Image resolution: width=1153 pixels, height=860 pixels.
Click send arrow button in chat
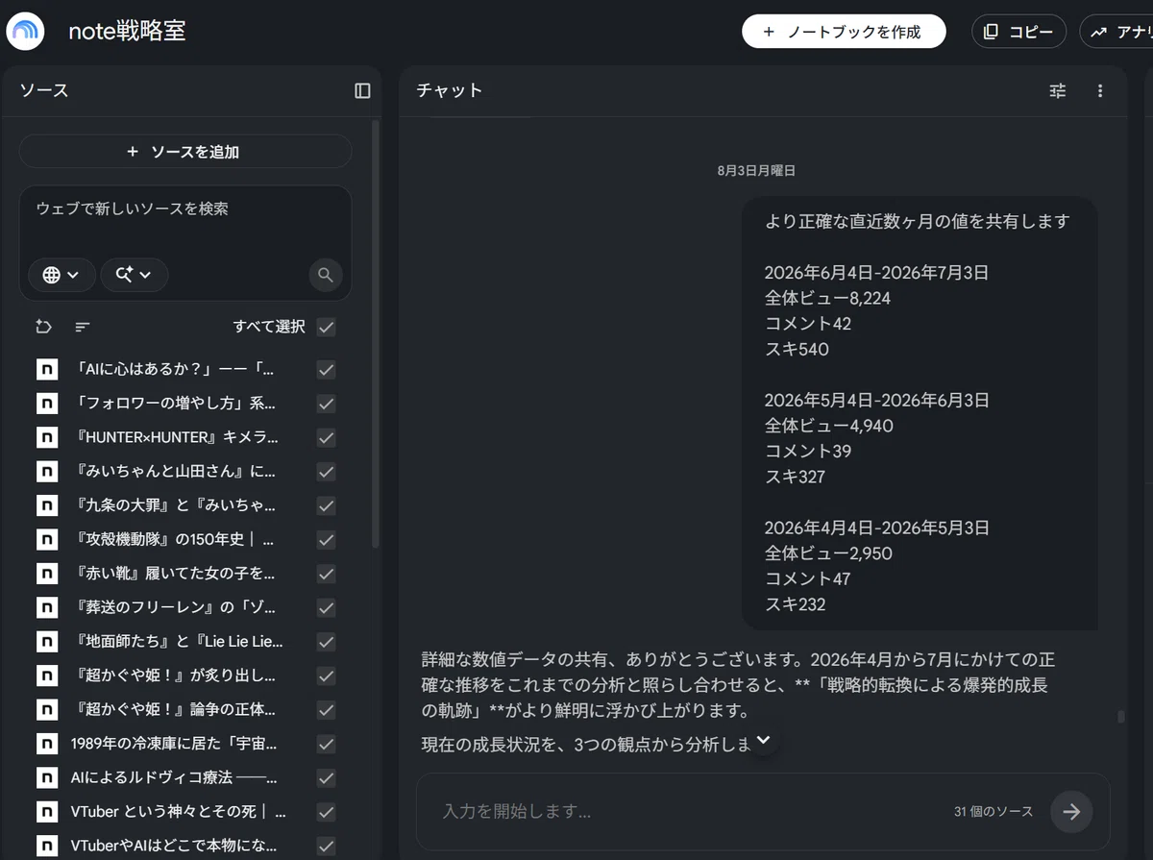[1071, 811]
